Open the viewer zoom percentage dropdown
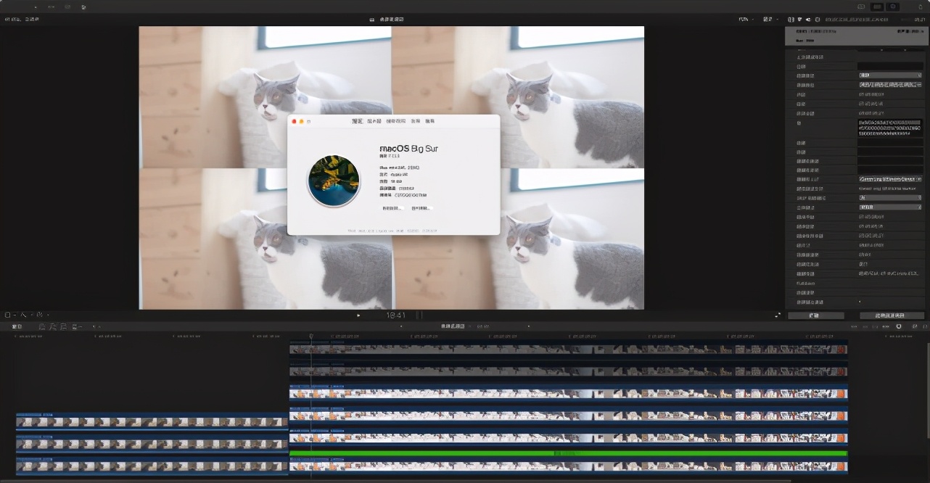This screenshot has height=483, width=930. pyautogui.click(x=746, y=20)
